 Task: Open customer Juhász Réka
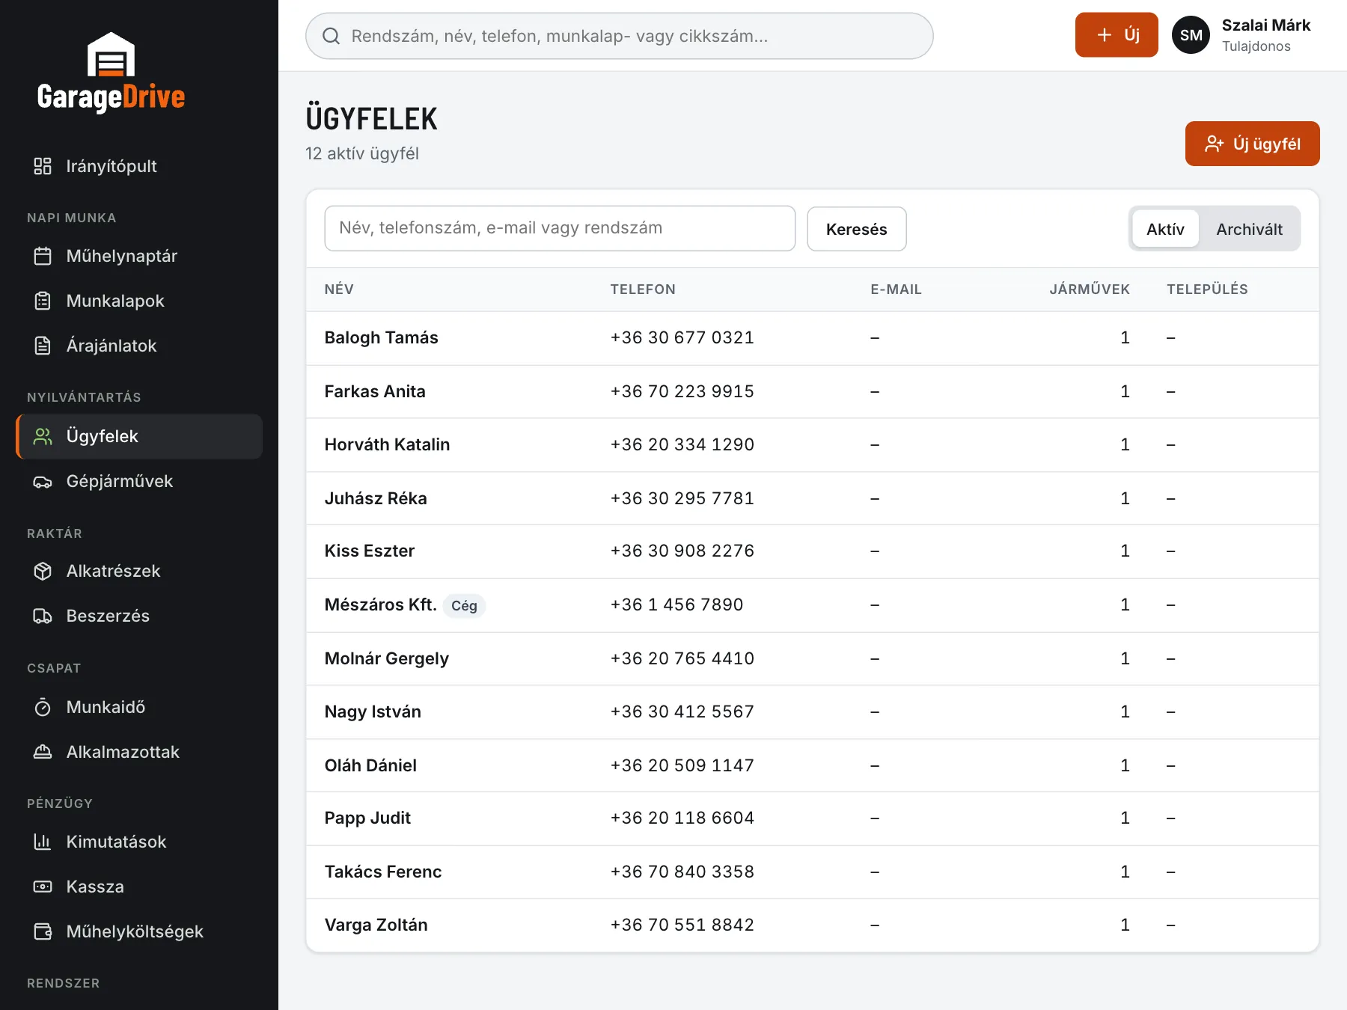click(x=376, y=498)
